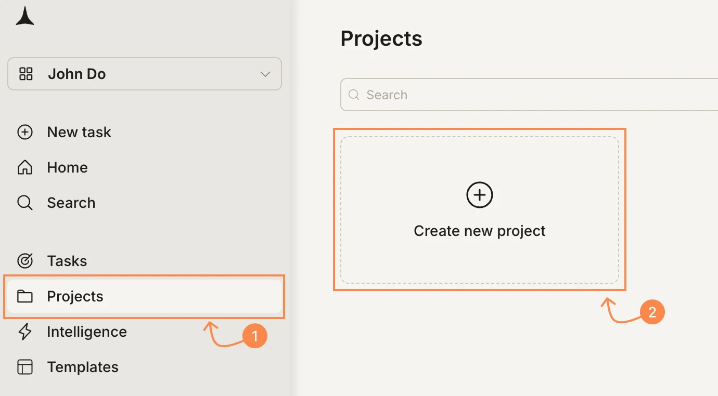
Task: Open the Templates section
Action: coord(83,367)
